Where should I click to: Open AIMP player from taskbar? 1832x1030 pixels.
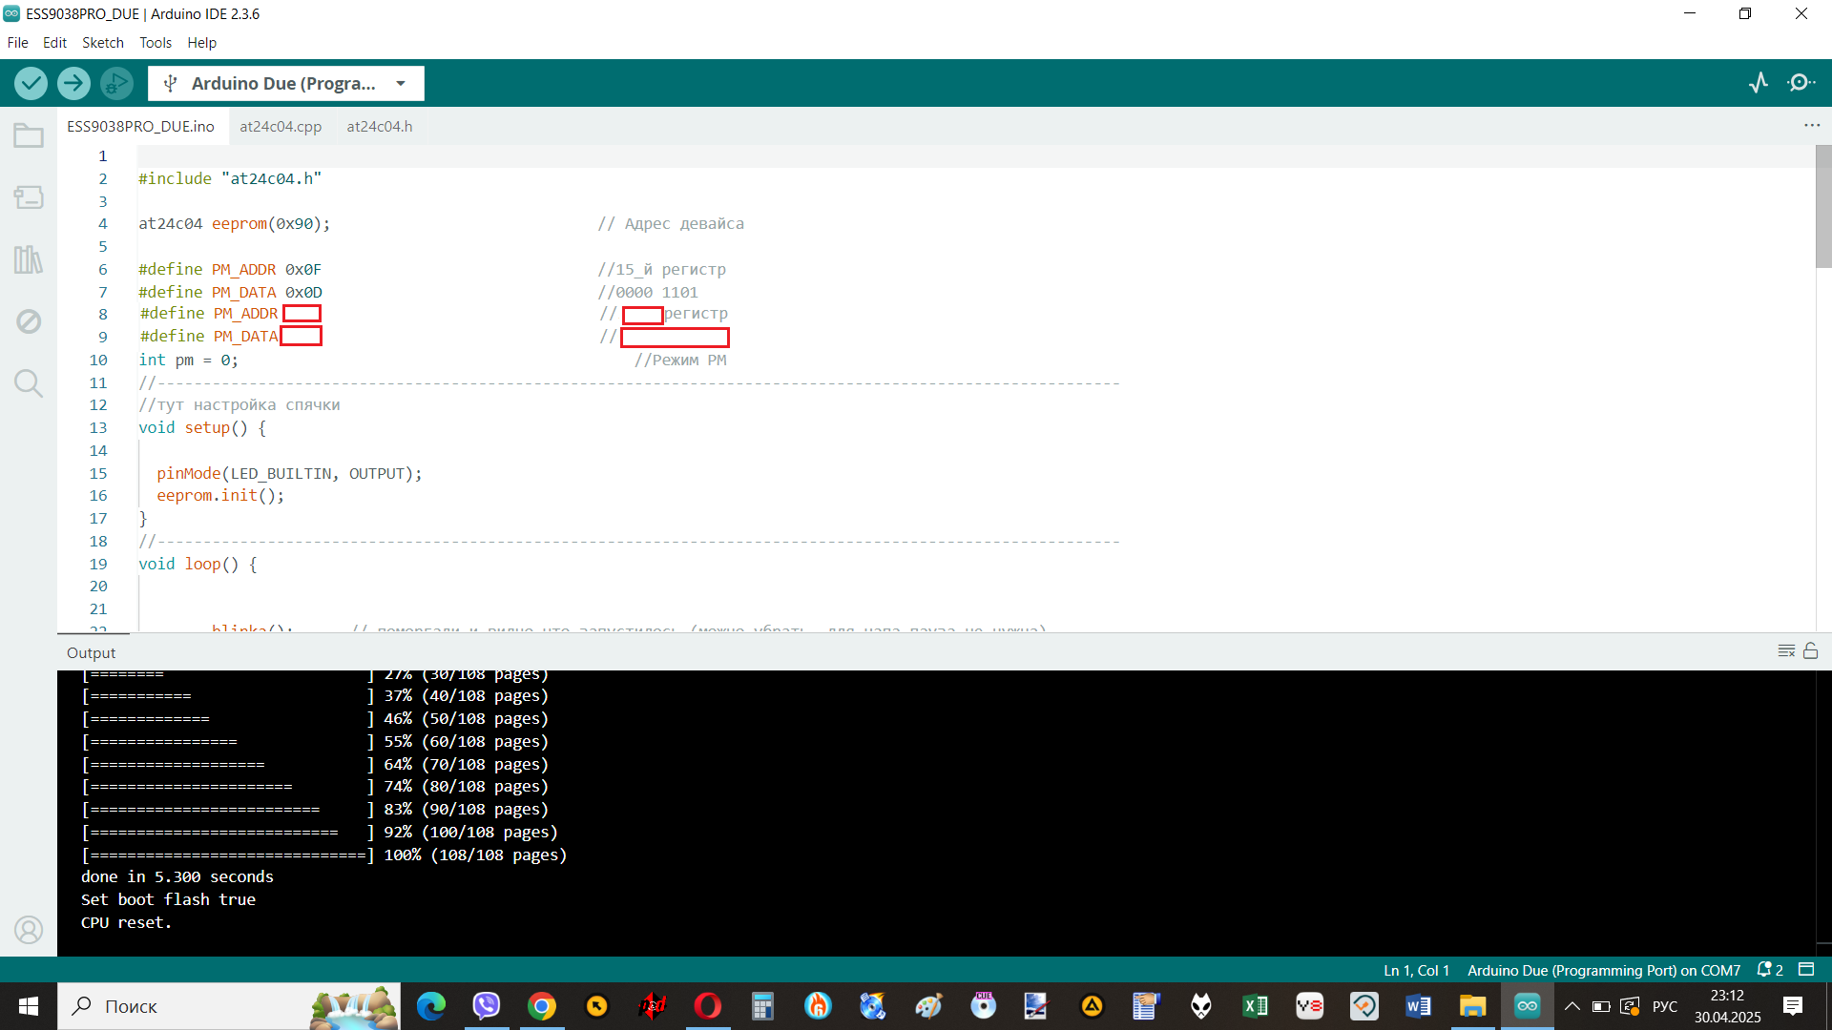coord(1092,1006)
